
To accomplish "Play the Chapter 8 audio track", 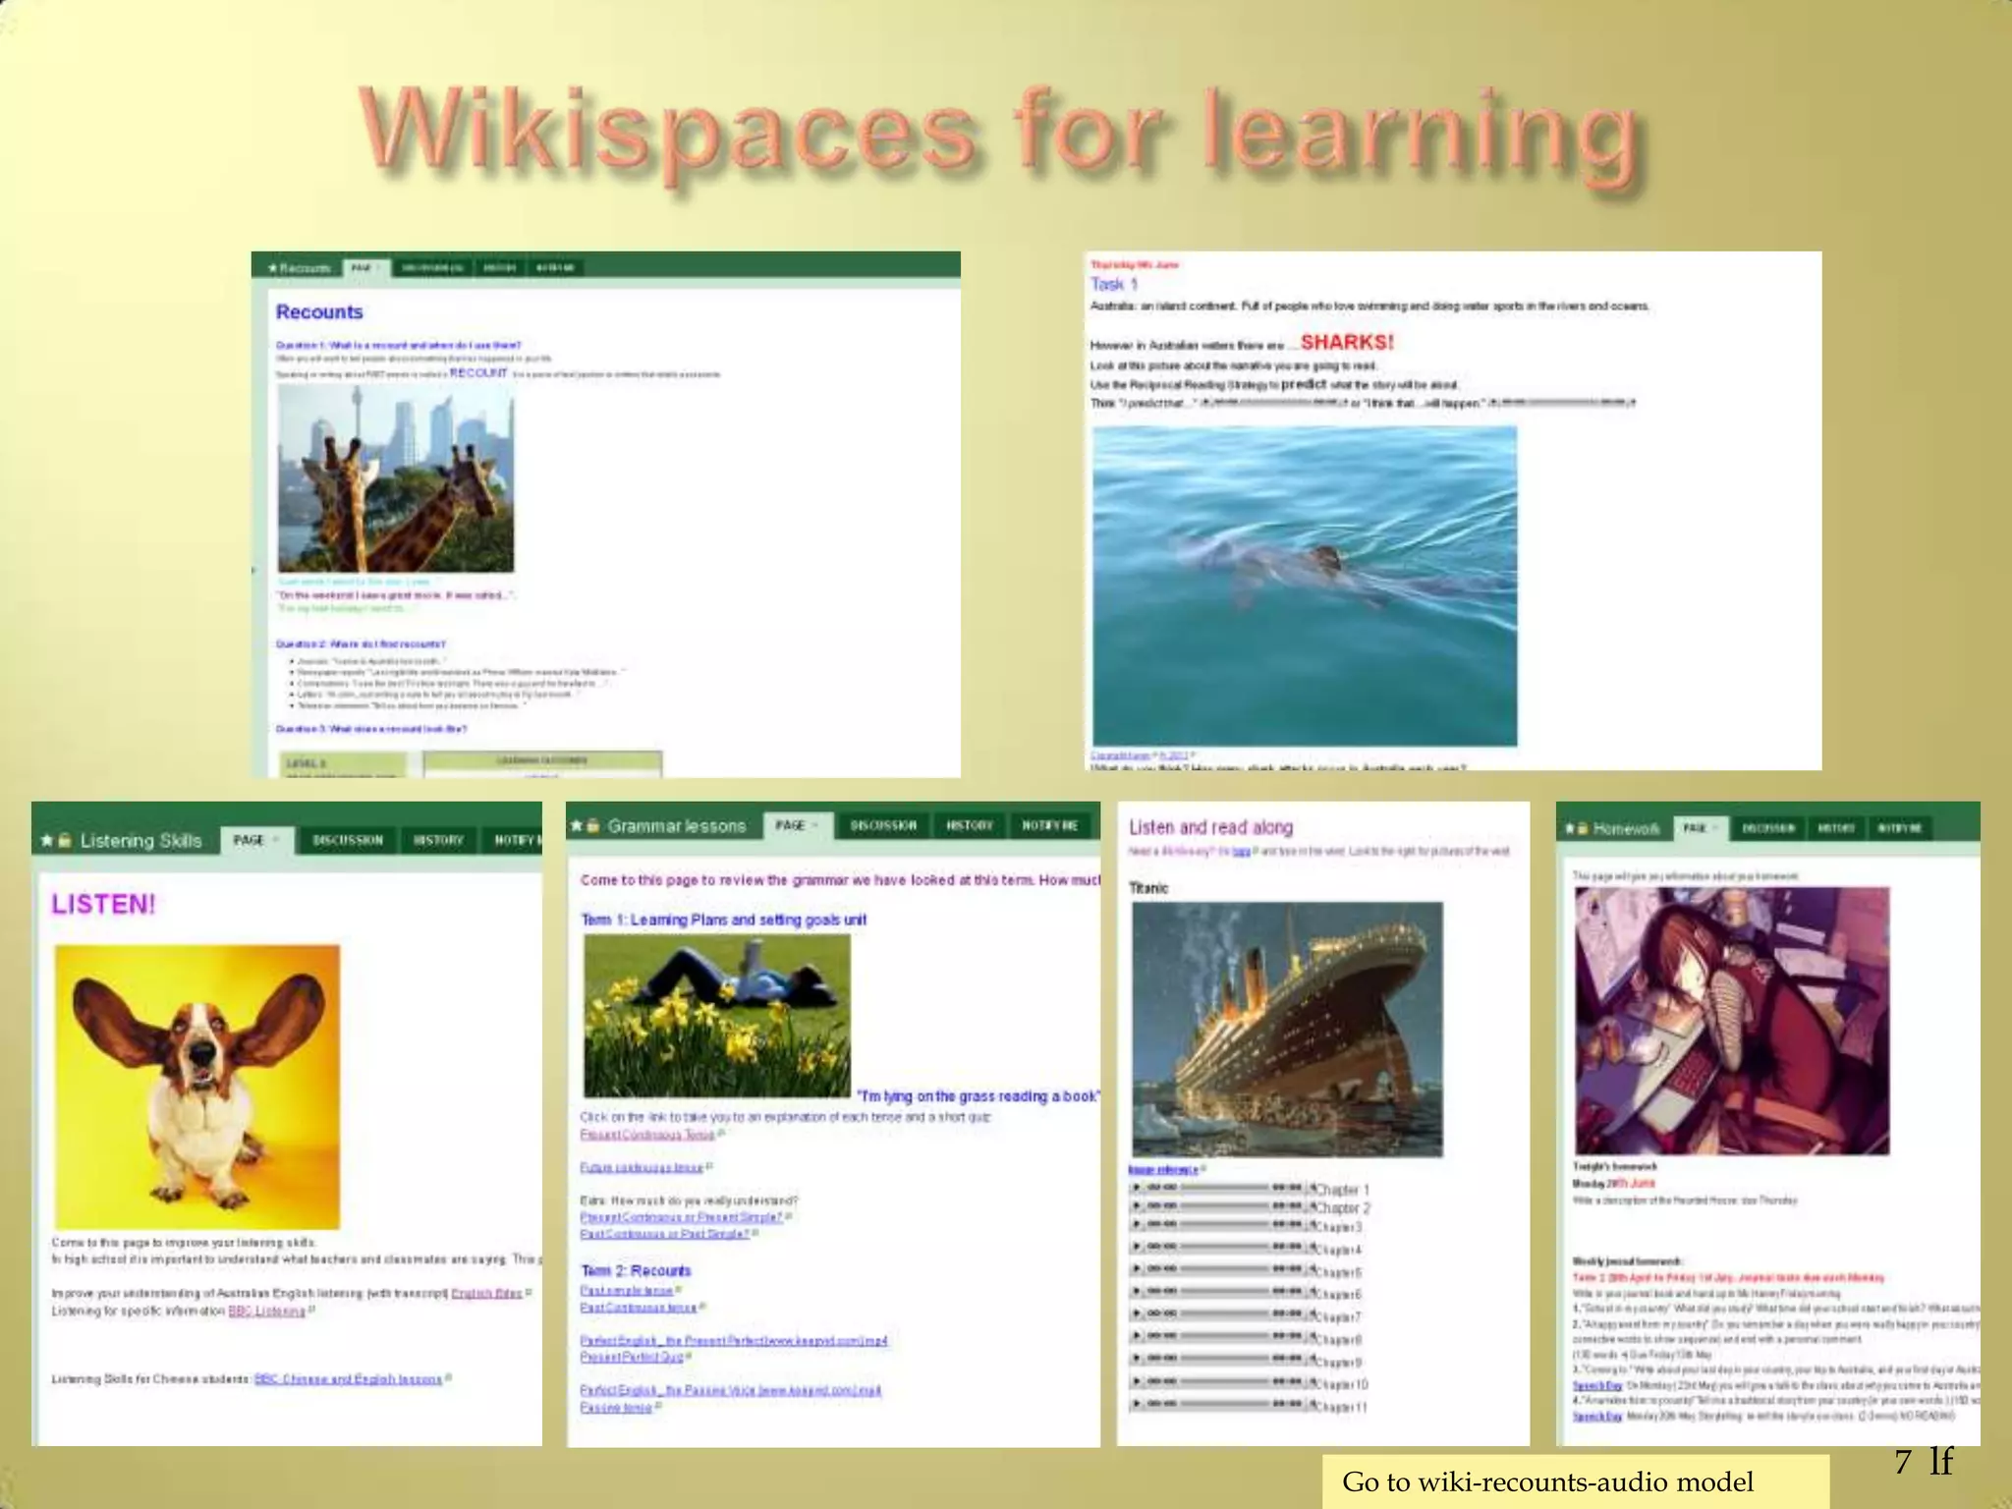I will pyautogui.click(x=1137, y=1336).
